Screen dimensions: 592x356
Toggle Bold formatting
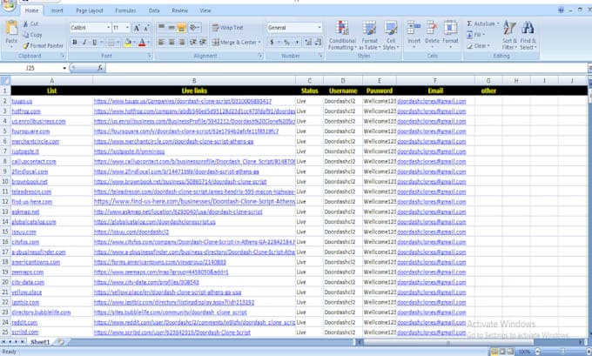click(74, 43)
